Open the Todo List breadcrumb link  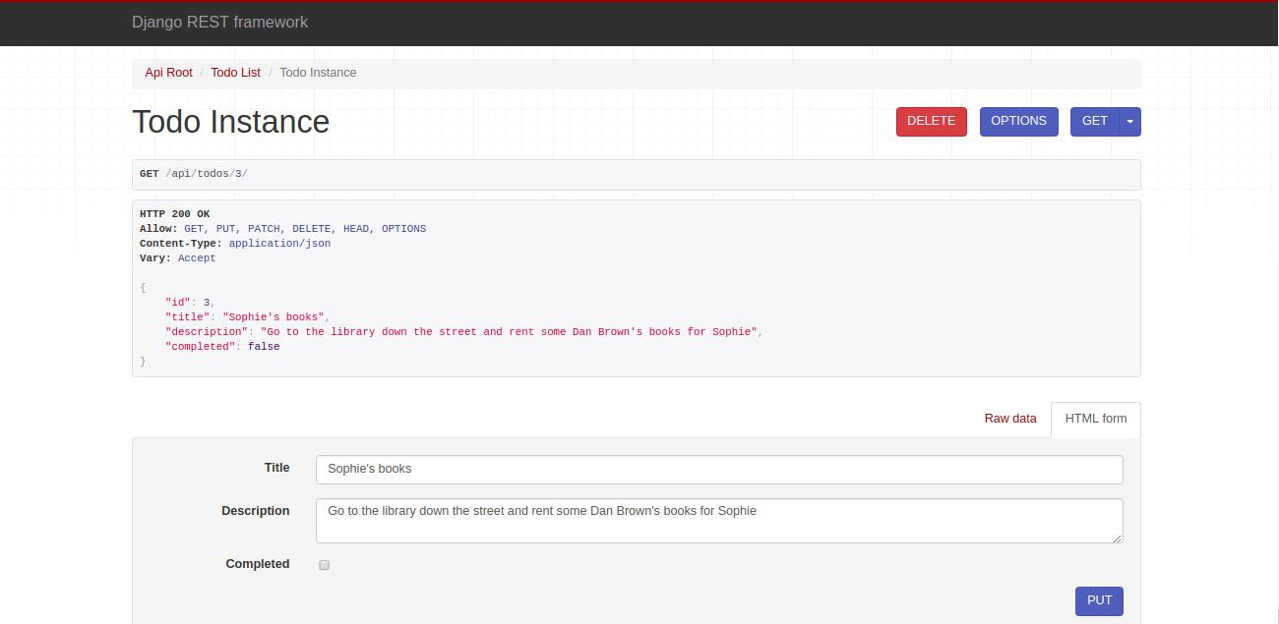235,73
